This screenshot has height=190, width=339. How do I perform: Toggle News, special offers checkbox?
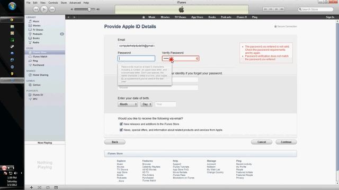[121, 130]
